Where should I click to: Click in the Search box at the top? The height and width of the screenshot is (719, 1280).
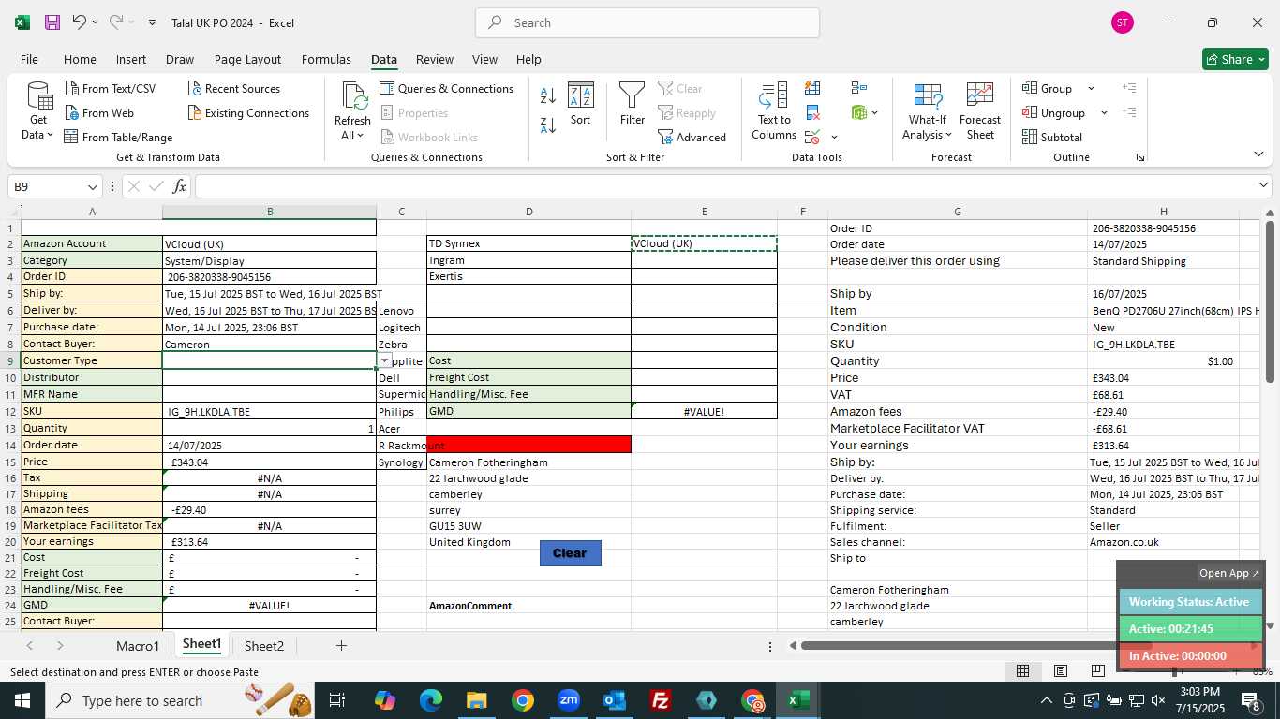tap(647, 22)
